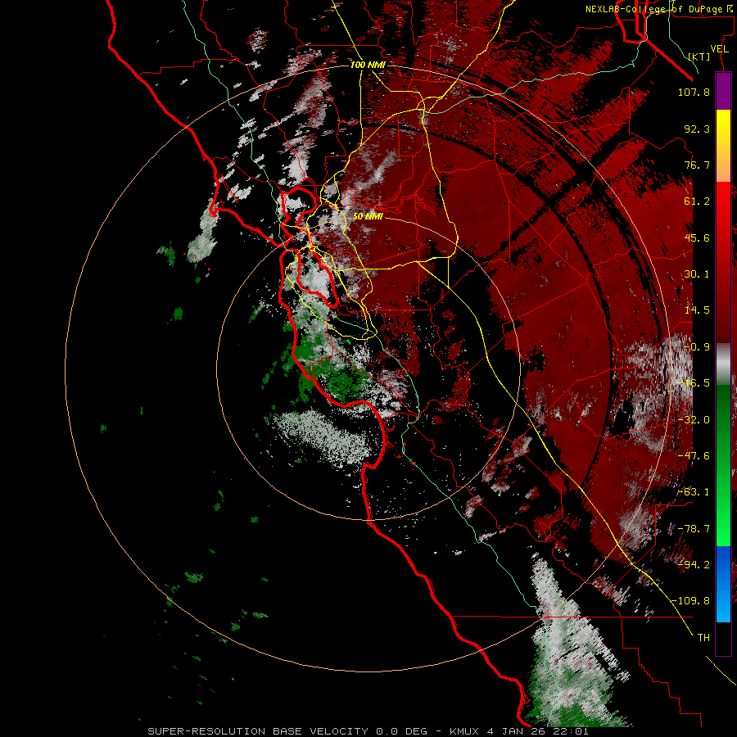737x737 pixels.
Task: Click the [KT] units label
Action: click(699, 57)
